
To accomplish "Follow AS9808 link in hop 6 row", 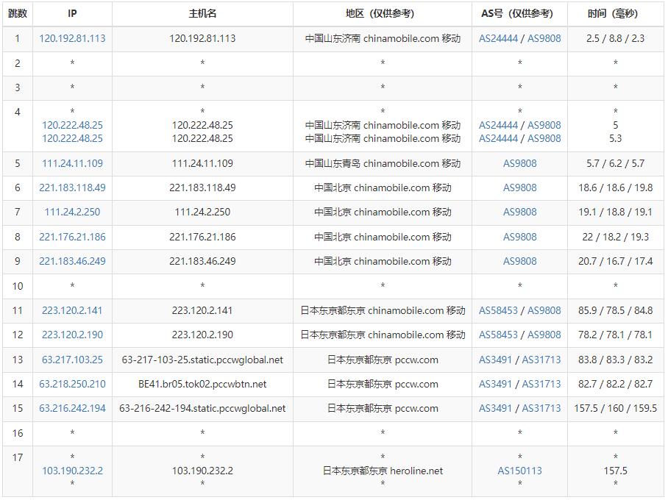I will click(519, 187).
